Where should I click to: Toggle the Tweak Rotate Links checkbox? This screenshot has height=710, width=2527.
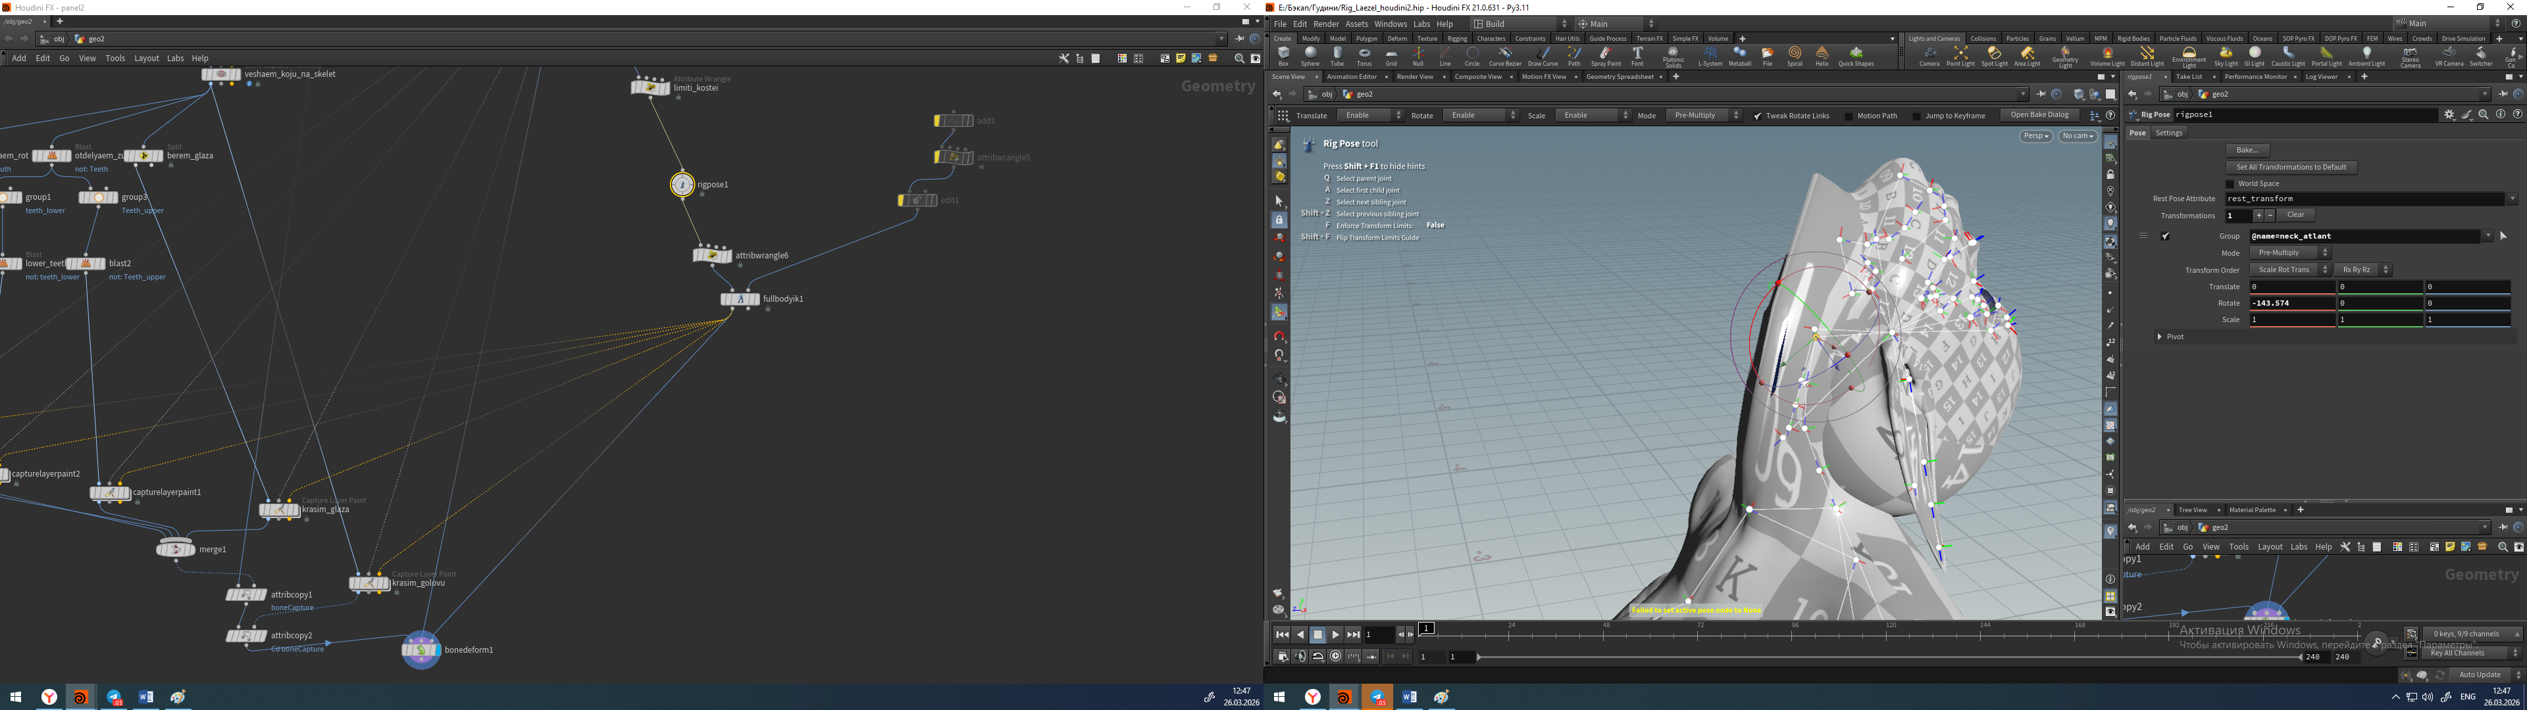coord(1758,116)
